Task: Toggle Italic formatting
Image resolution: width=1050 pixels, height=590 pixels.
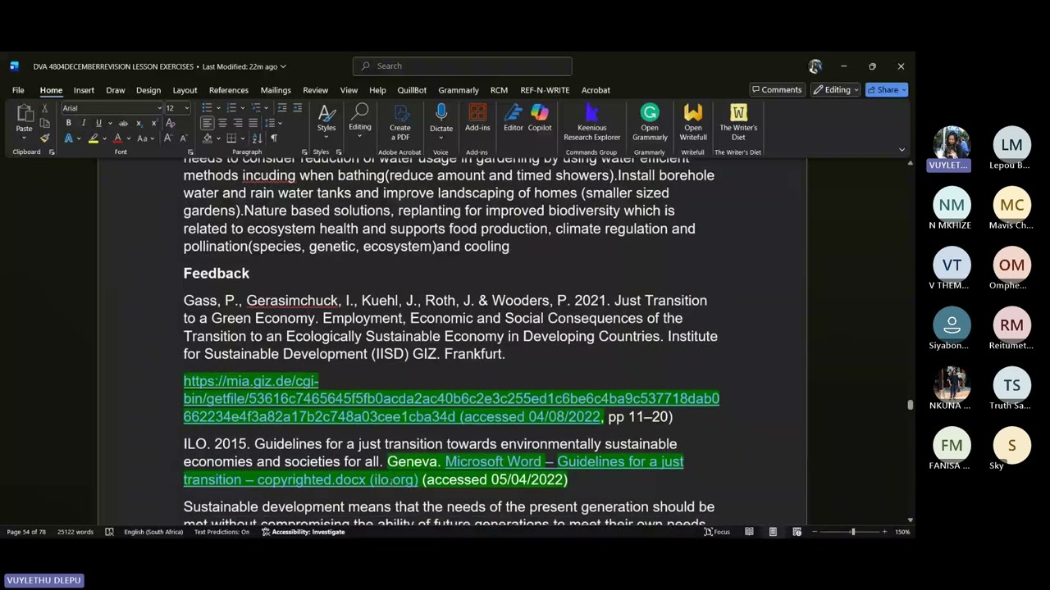Action: [x=83, y=123]
